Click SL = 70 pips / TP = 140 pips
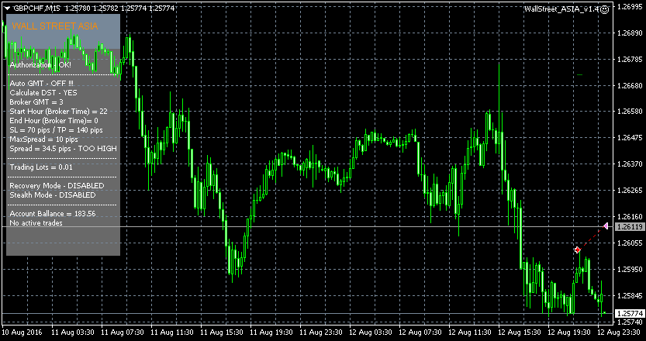The width and height of the screenshot is (646, 341). [x=56, y=129]
